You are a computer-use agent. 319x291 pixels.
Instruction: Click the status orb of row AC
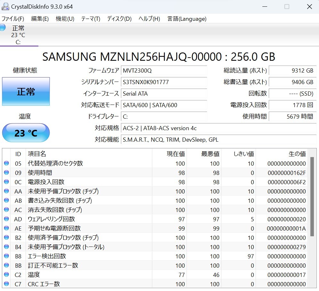pyautogui.click(x=6, y=209)
